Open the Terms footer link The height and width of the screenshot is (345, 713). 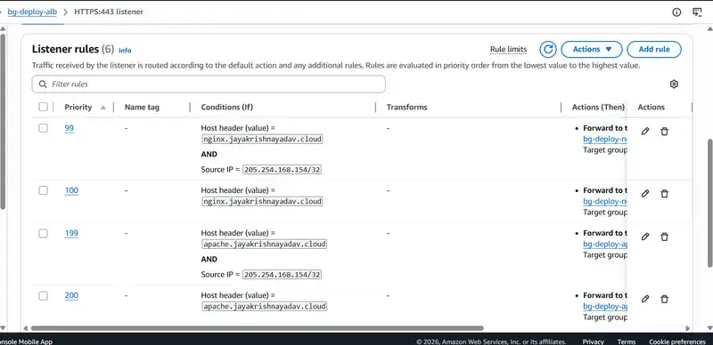coord(627,341)
